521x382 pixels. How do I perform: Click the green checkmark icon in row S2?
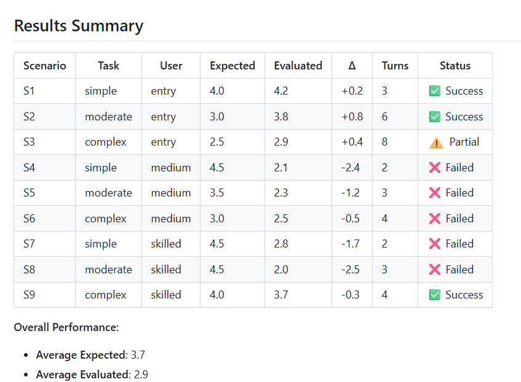pyautogui.click(x=435, y=117)
